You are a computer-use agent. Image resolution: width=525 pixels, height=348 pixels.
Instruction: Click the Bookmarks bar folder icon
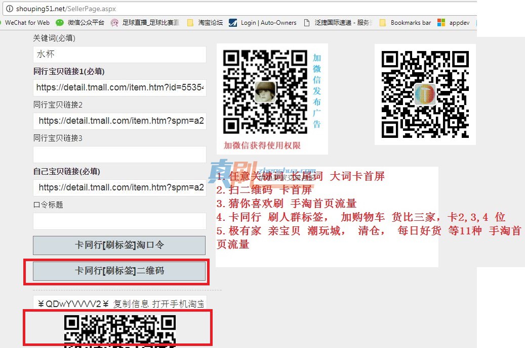[x=382, y=23]
